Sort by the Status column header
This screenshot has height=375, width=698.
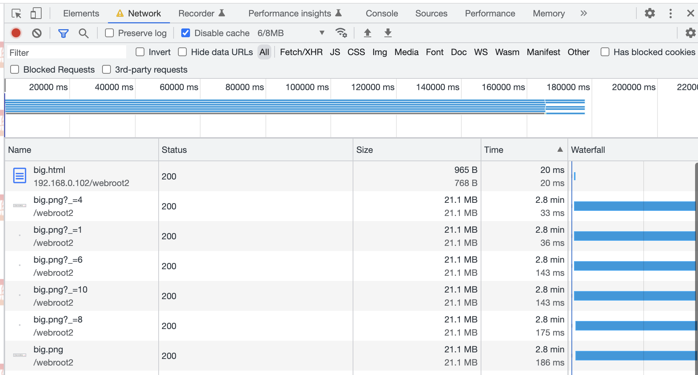256,150
